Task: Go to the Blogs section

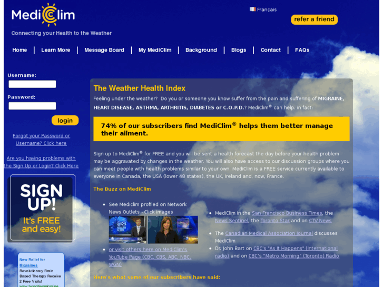Action: [239, 50]
